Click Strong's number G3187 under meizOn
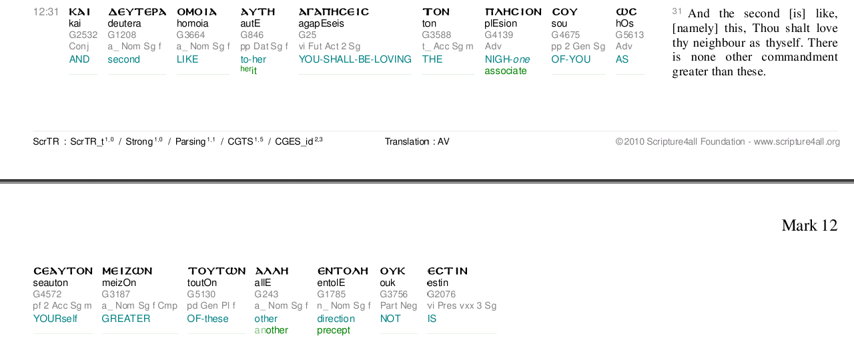Viewport: 854px width, 340px height. coord(116,294)
